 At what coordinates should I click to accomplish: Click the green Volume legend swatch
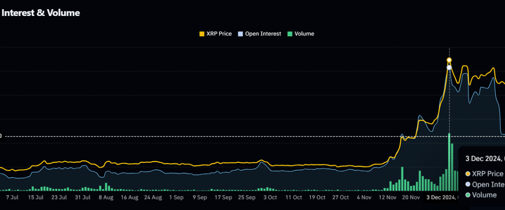290,34
